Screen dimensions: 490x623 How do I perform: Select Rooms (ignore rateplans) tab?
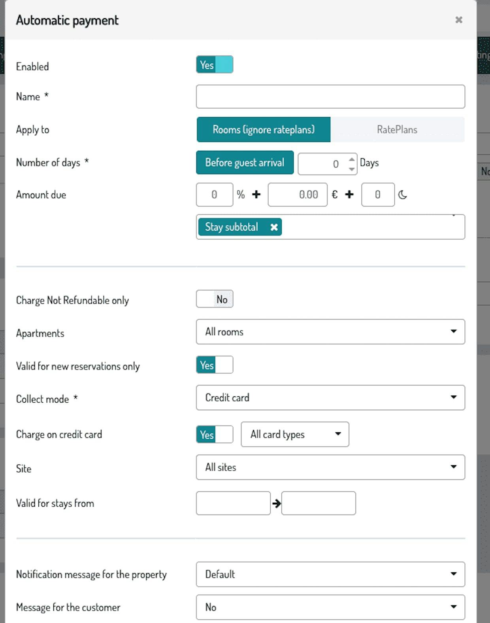pyautogui.click(x=264, y=129)
